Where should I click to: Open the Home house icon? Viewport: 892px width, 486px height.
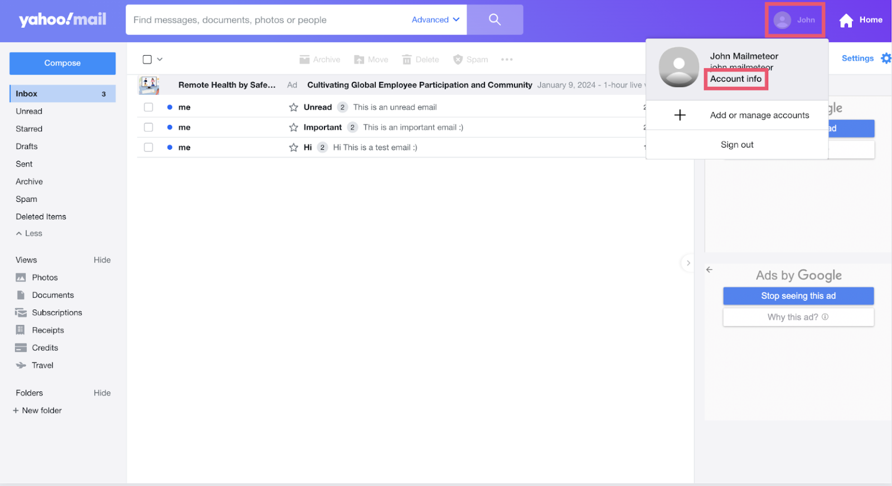(x=846, y=21)
